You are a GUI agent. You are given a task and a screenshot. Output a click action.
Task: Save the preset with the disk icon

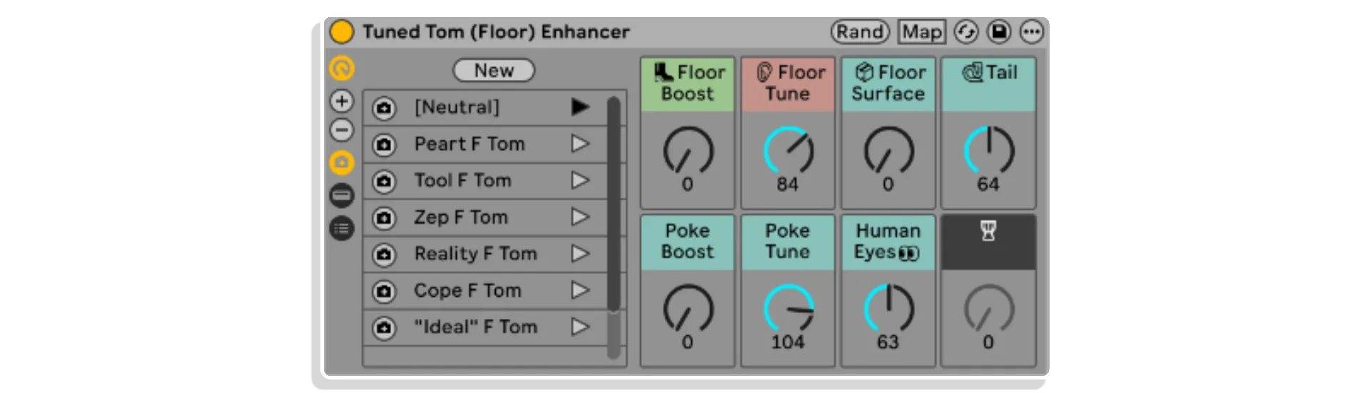point(999,31)
